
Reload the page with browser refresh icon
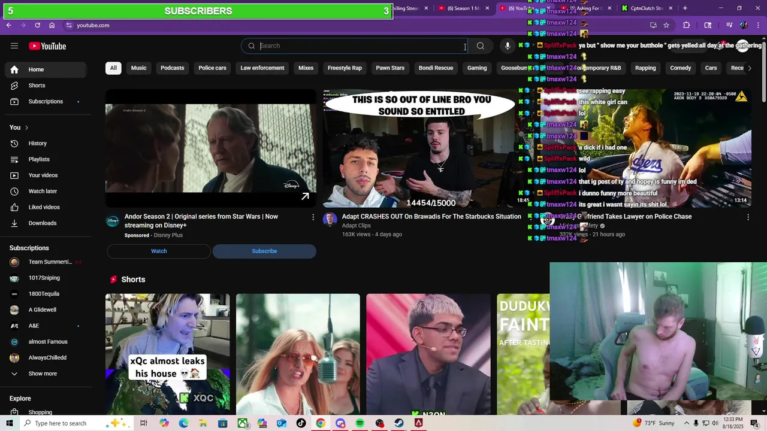point(37,25)
